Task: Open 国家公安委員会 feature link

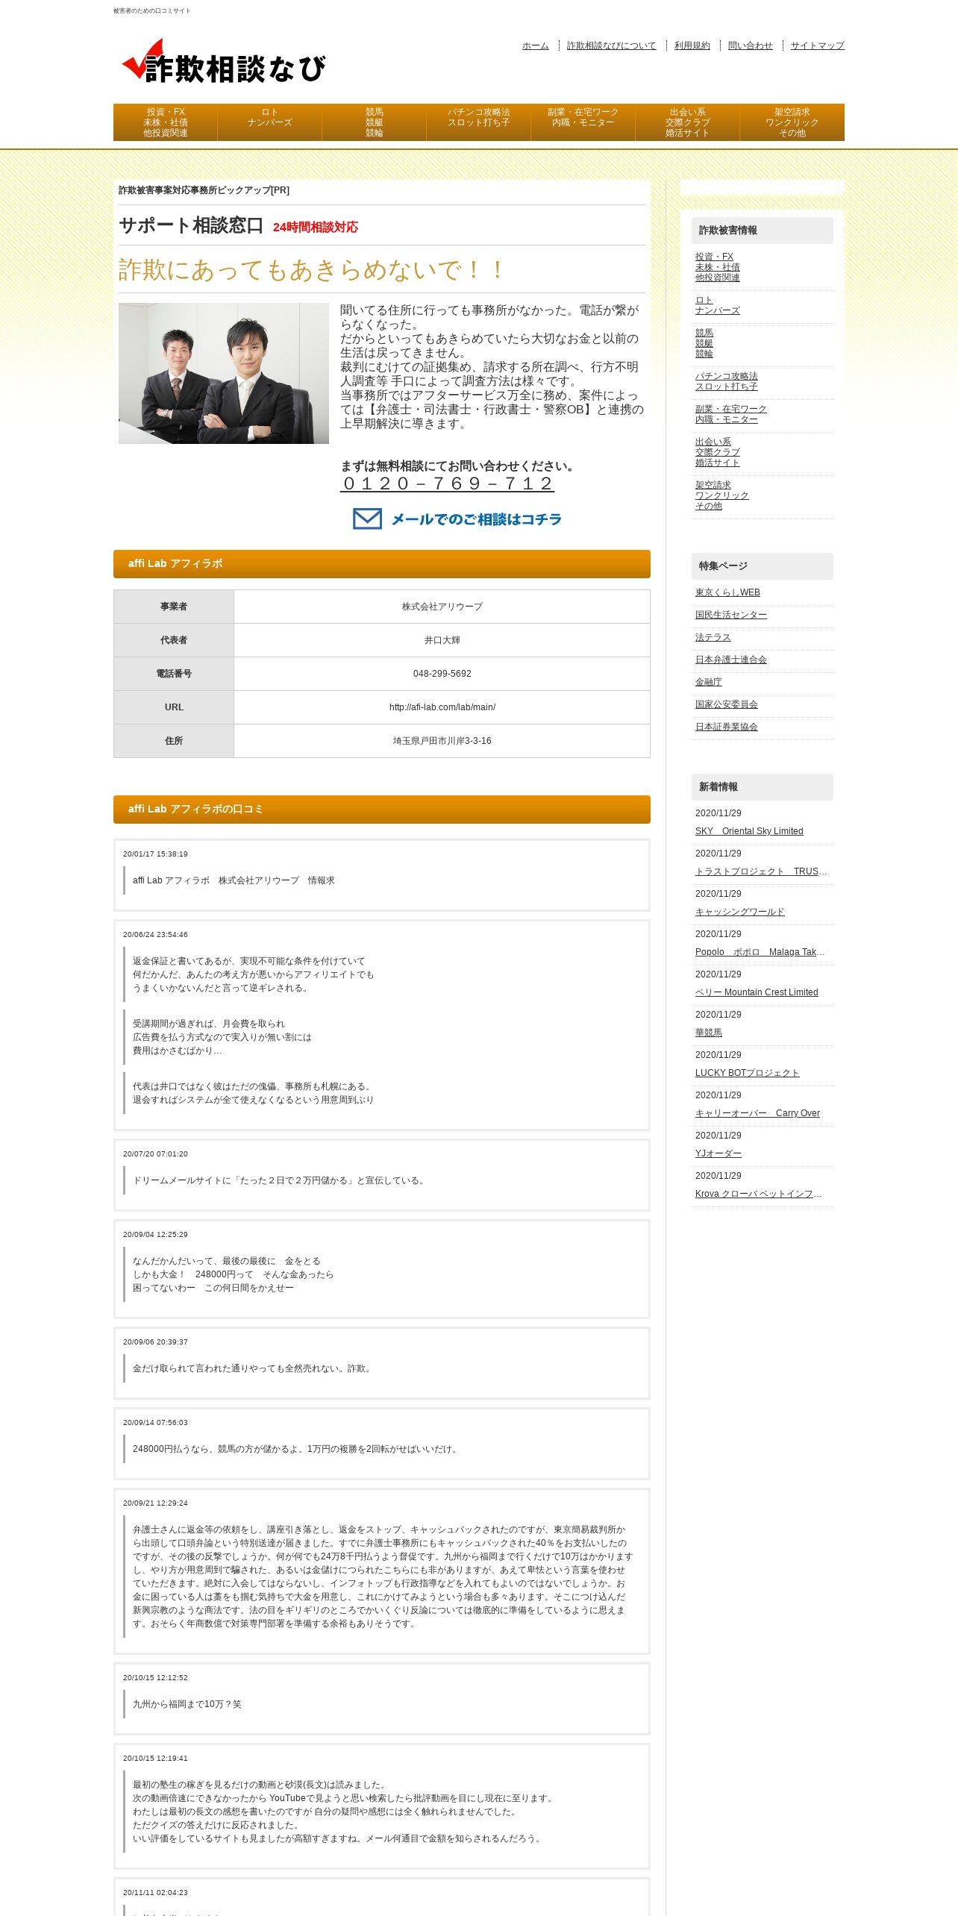Action: pos(727,704)
